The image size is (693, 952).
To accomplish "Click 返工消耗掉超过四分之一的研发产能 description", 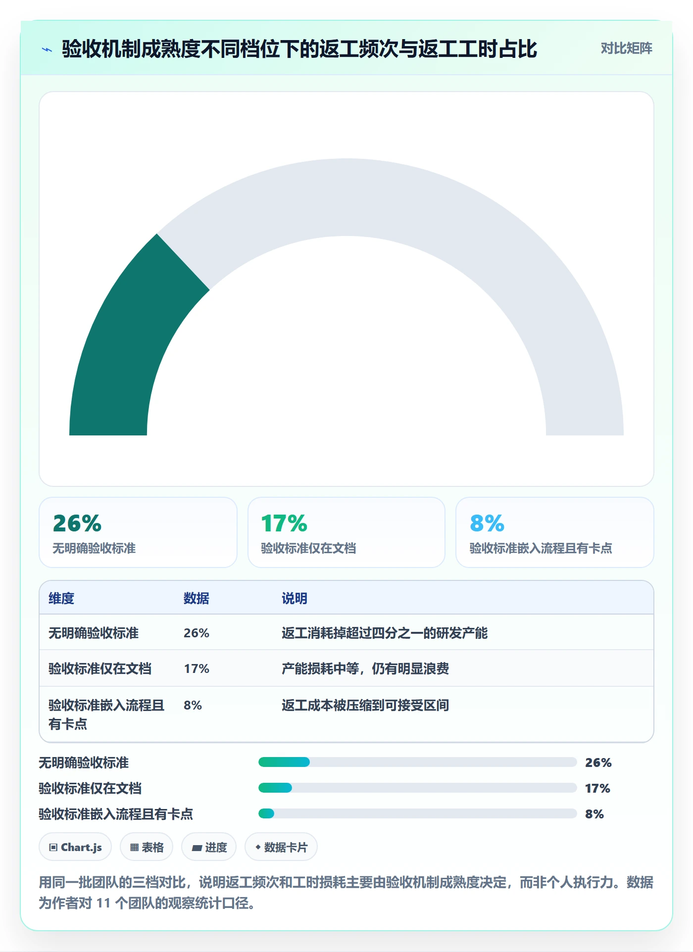I will 385,633.
